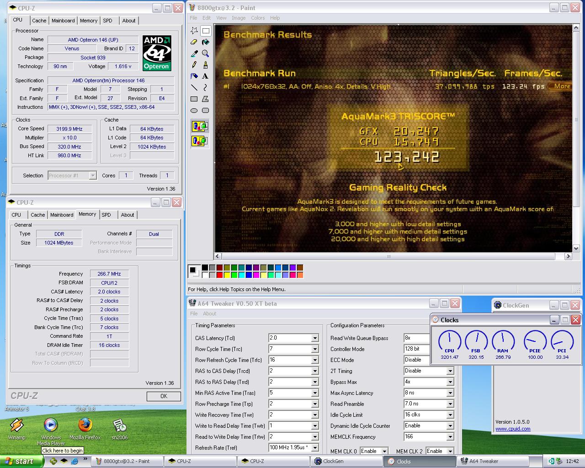
Task: Open the Colors menu in Paint
Action: [258, 18]
